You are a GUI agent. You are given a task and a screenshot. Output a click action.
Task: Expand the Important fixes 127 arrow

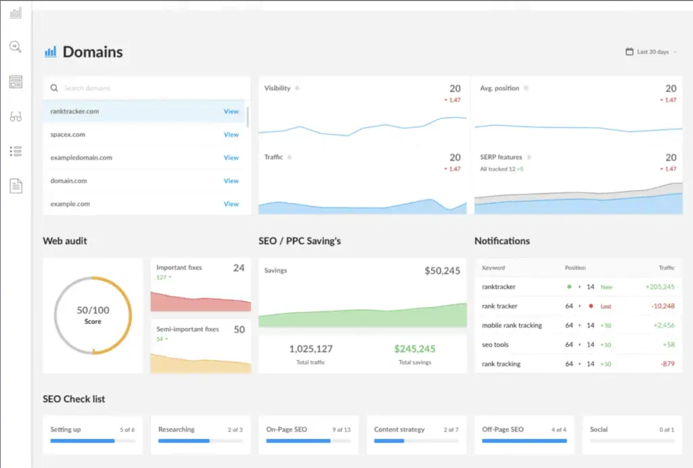pos(170,277)
